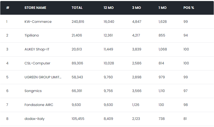Open the CSL-Computer store link
214x127 pixels.
[37, 63]
